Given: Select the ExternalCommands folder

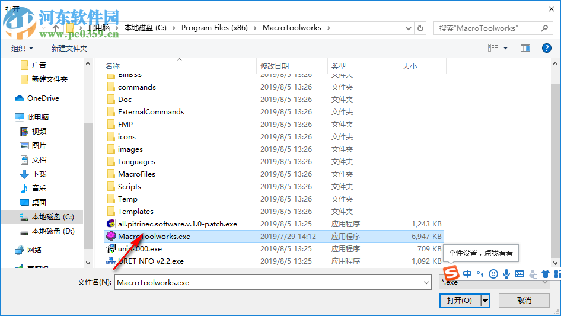Looking at the screenshot, I should pos(151,112).
